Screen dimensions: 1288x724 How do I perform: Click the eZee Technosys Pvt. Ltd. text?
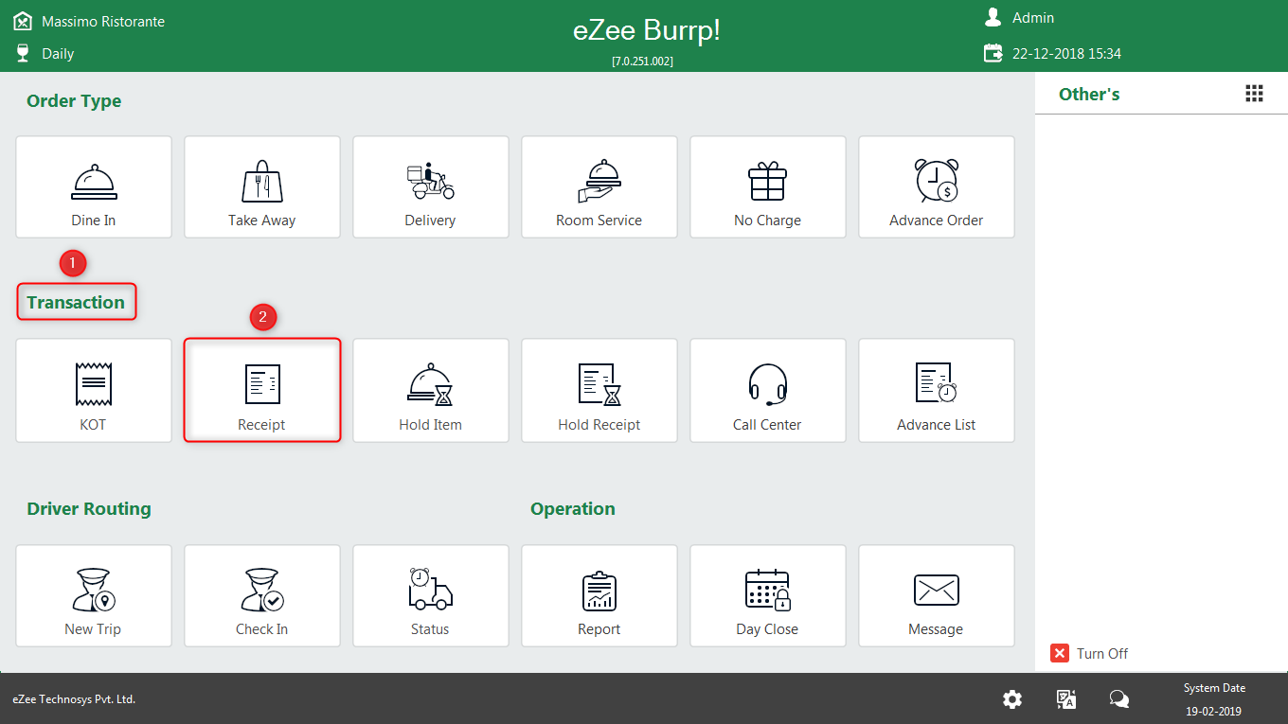click(74, 699)
